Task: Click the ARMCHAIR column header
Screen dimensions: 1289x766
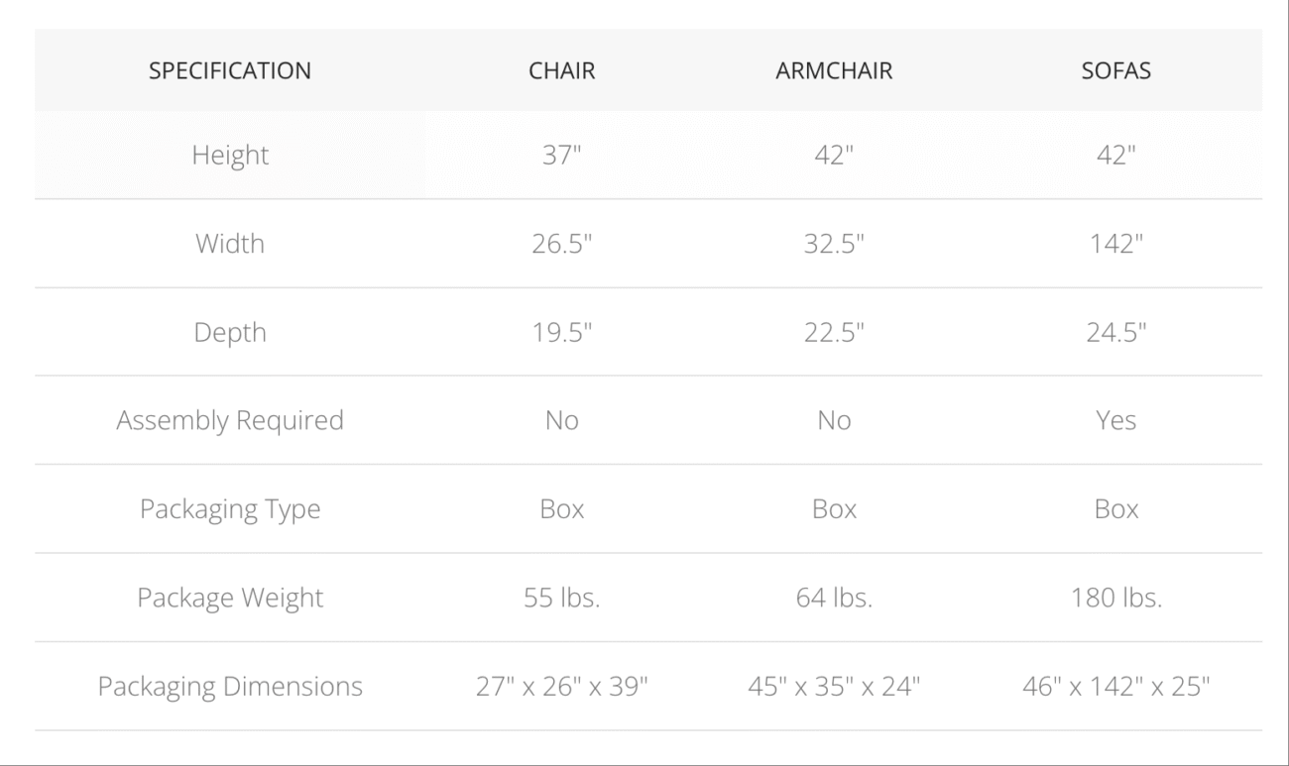Action: (x=834, y=71)
